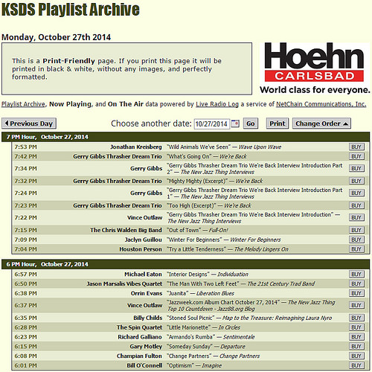Buy Jonathan Kreisberg's Wild Animals We've Seen
The width and height of the screenshot is (372, 372).
click(x=356, y=147)
